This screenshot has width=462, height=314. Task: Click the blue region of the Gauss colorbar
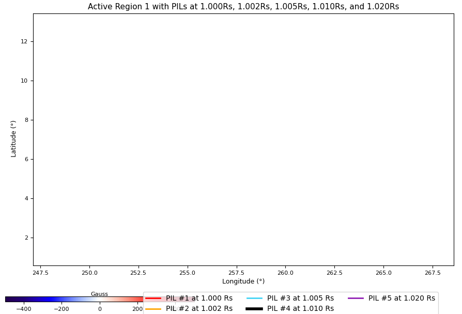click(x=52, y=299)
